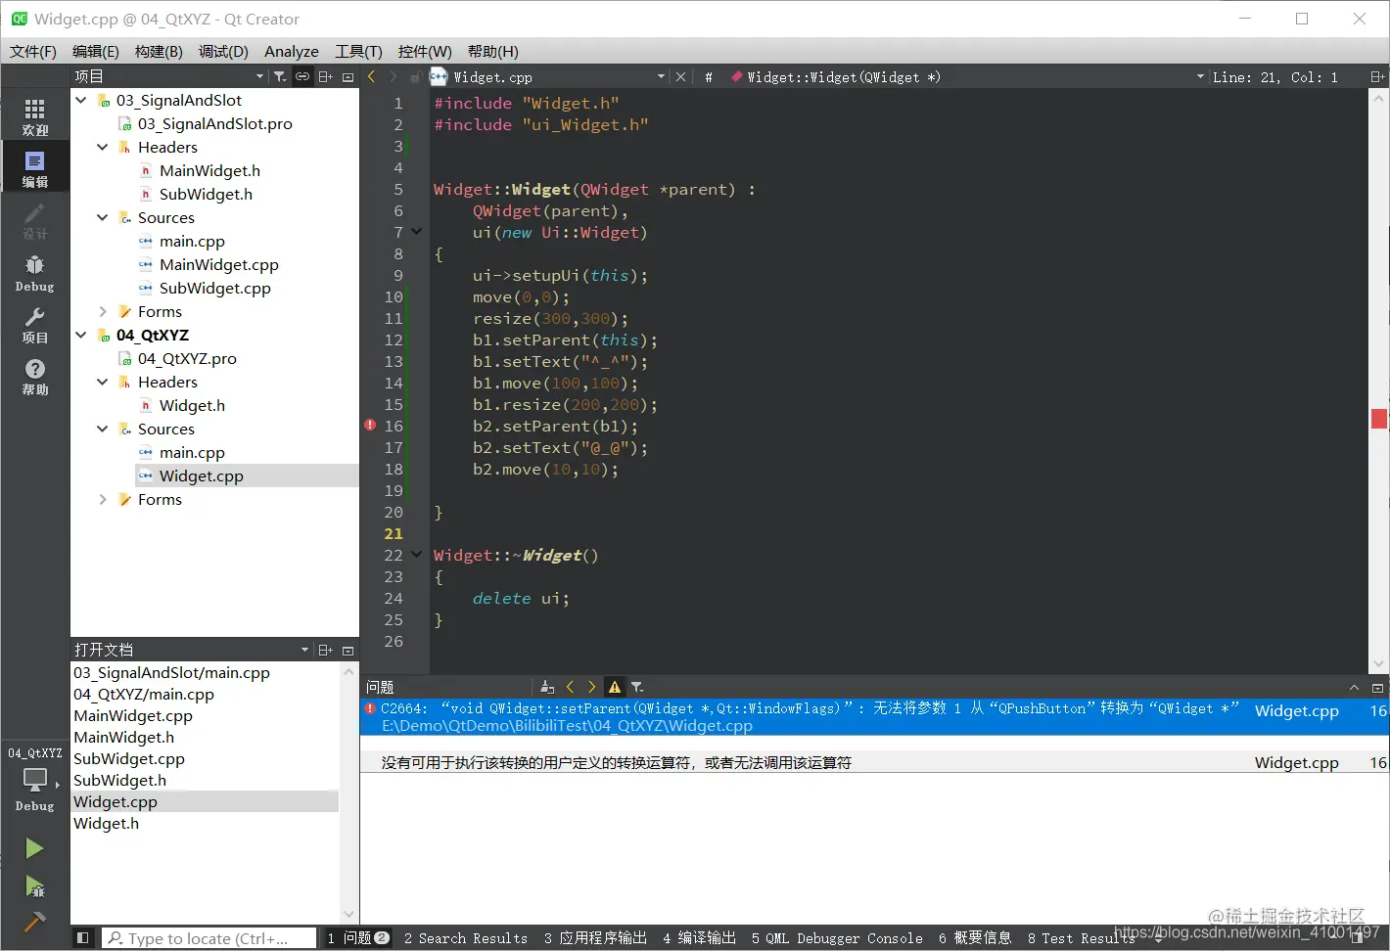Image resolution: width=1390 pixels, height=951 pixels.
Task: Collapse Headers under 03_SignalAndSlot
Action: [103, 147]
